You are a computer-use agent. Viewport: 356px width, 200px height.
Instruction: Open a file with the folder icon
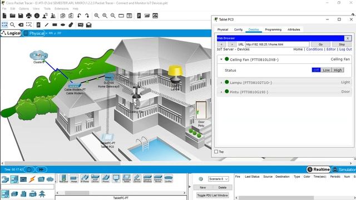tap(12, 16)
